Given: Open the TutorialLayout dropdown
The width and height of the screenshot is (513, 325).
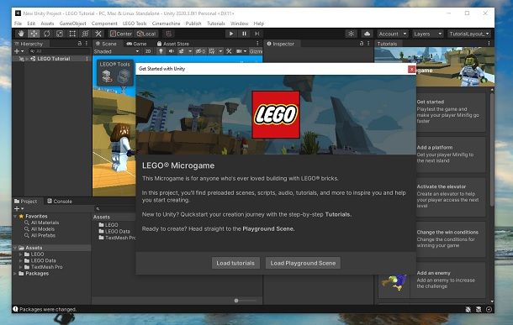Looking at the screenshot, I should tap(468, 34).
